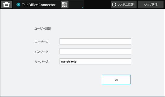Click the ユーザーID label text
165x97 pixels.
42,42
